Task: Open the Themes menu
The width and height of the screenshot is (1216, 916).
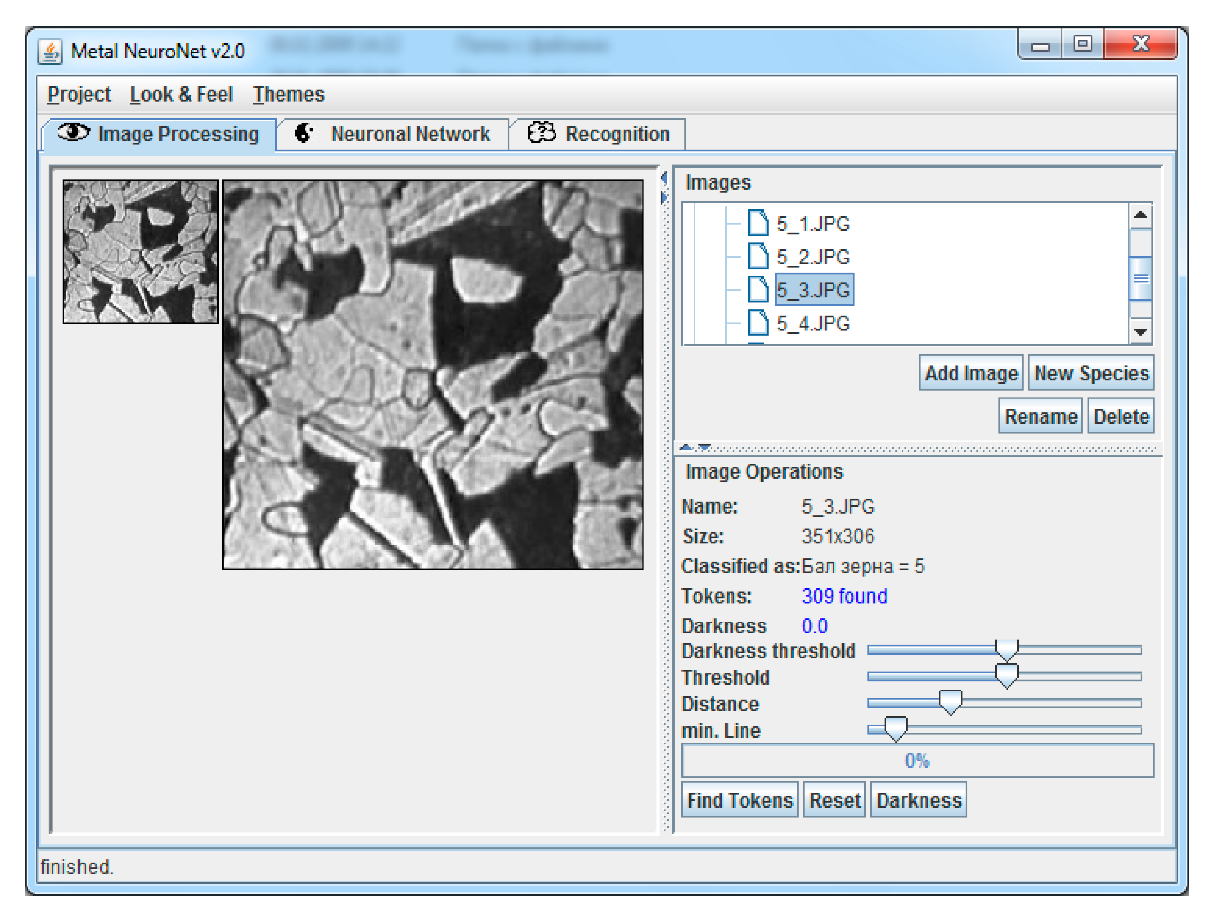Action: (x=289, y=94)
